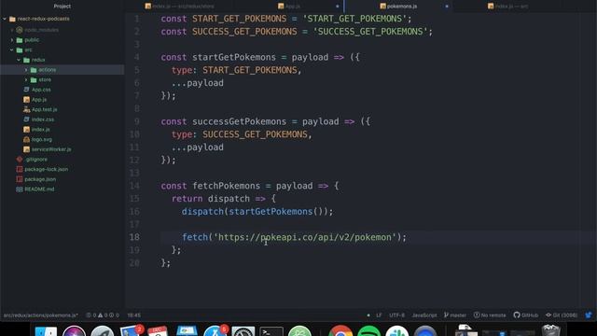
Task: Expand the actions folder chevron
Action: tap(26, 70)
